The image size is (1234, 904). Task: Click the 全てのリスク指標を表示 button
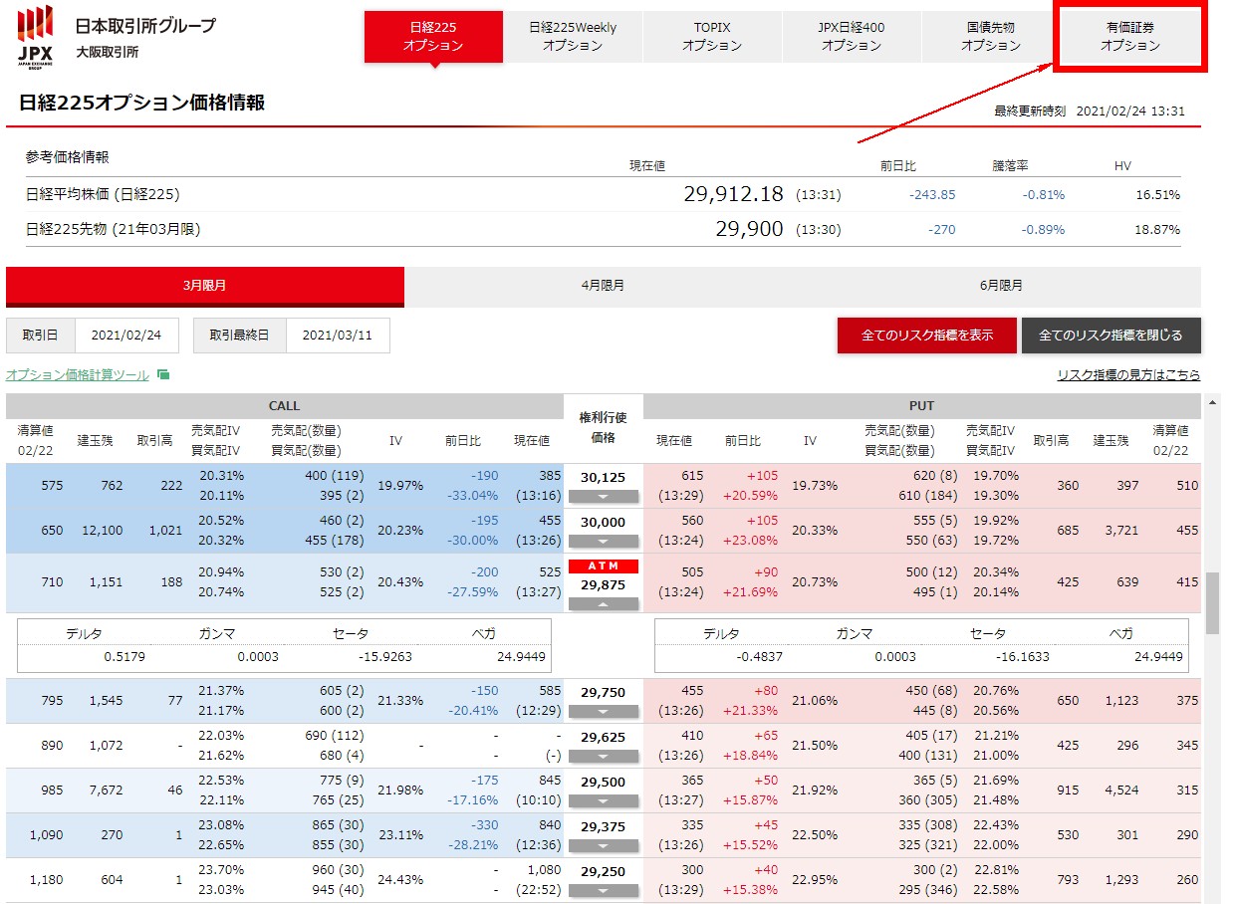[x=927, y=336]
